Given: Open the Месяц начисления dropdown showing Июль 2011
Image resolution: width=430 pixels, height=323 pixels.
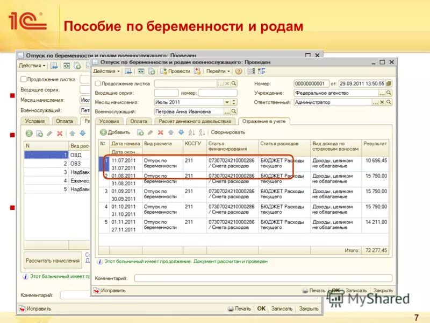Looking at the screenshot, I should click(x=228, y=102).
